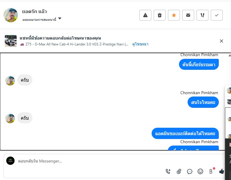This screenshot has height=180, width=231.
Task: Click the baht payment icon
Action: point(211,171)
